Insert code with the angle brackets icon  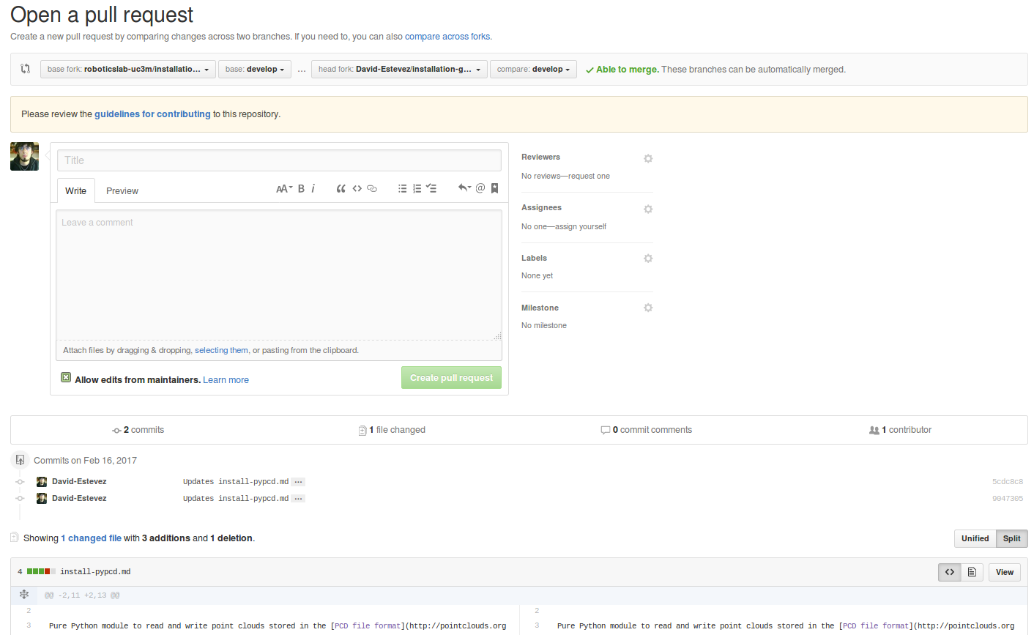coord(357,189)
